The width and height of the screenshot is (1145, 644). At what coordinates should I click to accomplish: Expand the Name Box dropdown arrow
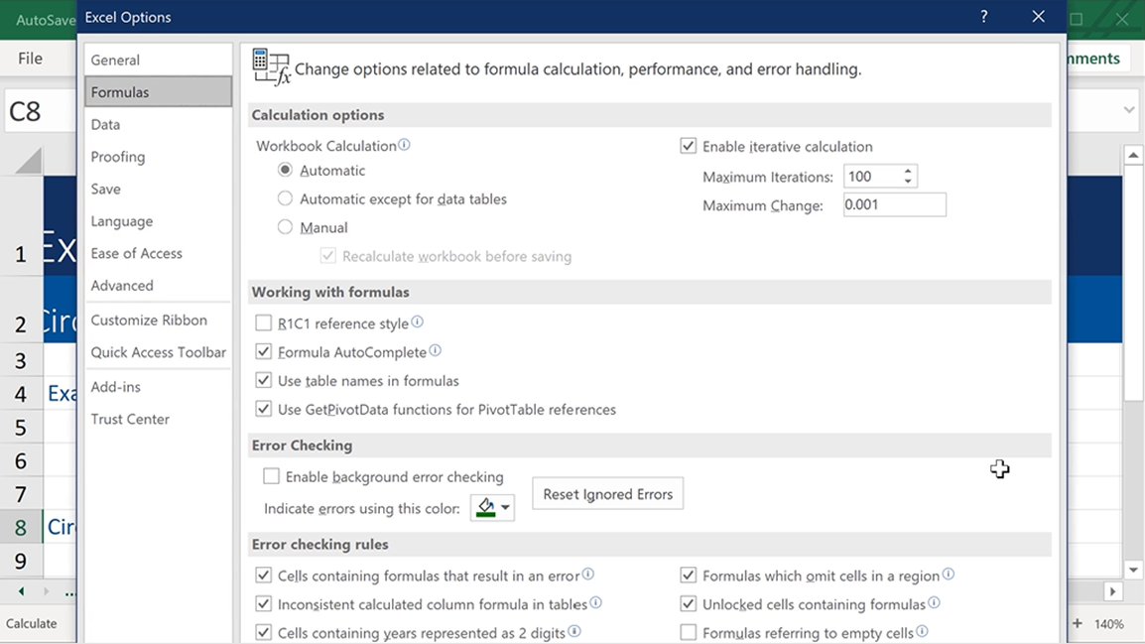click(x=1128, y=110)
